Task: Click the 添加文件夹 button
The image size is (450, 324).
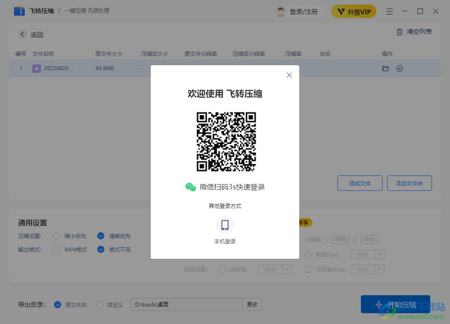Action: tap(409, 183)
